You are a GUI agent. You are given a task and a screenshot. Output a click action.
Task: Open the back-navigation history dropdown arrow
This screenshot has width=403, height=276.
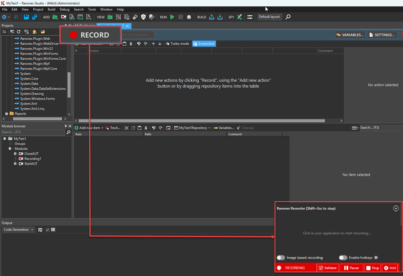(x=9, y=17)
